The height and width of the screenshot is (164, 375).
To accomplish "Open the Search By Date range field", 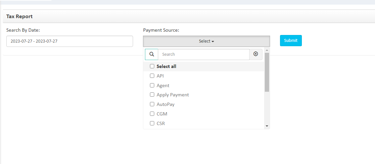I will (x=70, y=41).
